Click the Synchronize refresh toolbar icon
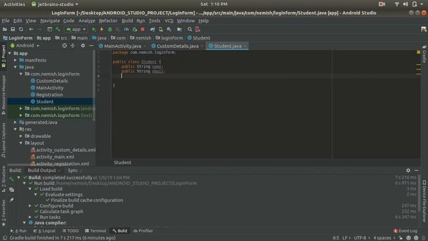Screen dimensions: 428x241 [21, 29]
